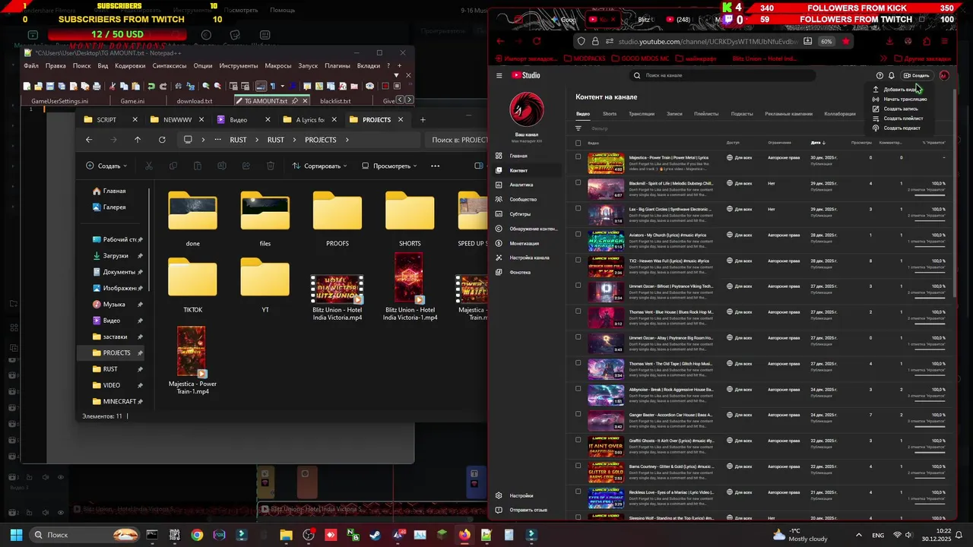Switch to the Плейлисты content tab
973x547 pixels.
point(706,114)
